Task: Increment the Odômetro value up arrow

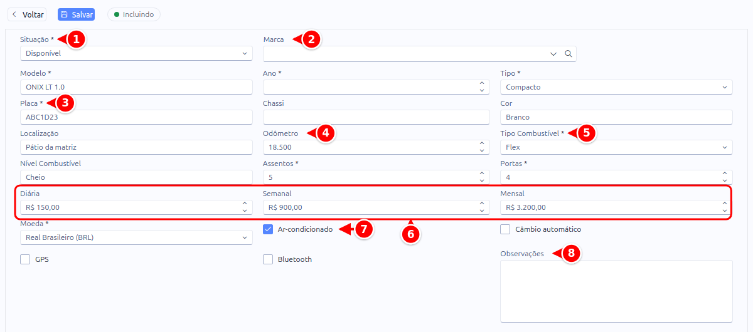Action: pos(481,143)
